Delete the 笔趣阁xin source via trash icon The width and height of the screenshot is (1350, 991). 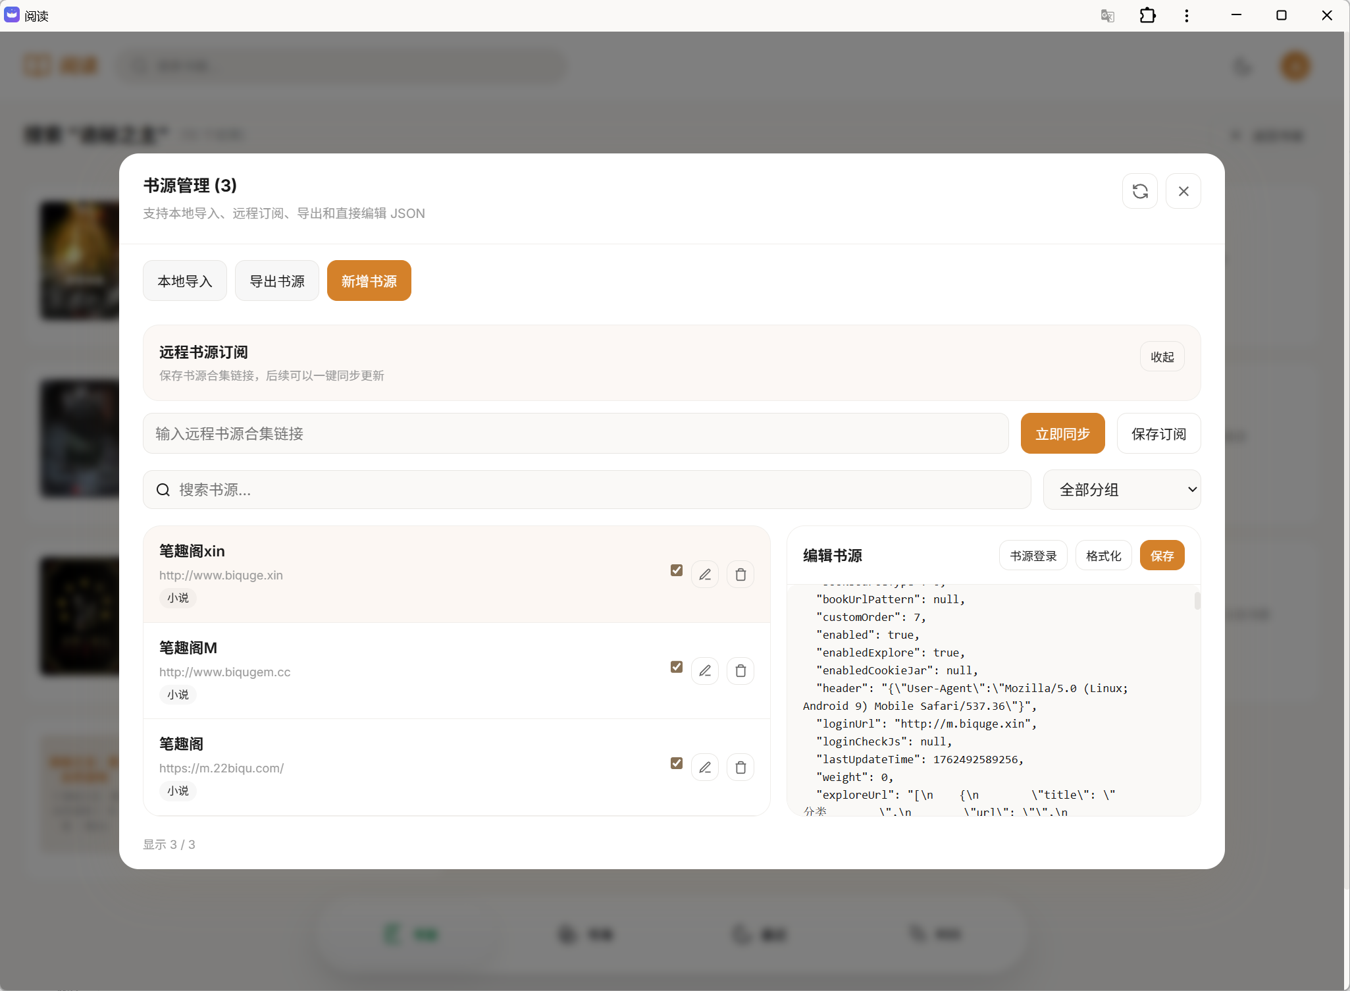click(x=740, y=574)
